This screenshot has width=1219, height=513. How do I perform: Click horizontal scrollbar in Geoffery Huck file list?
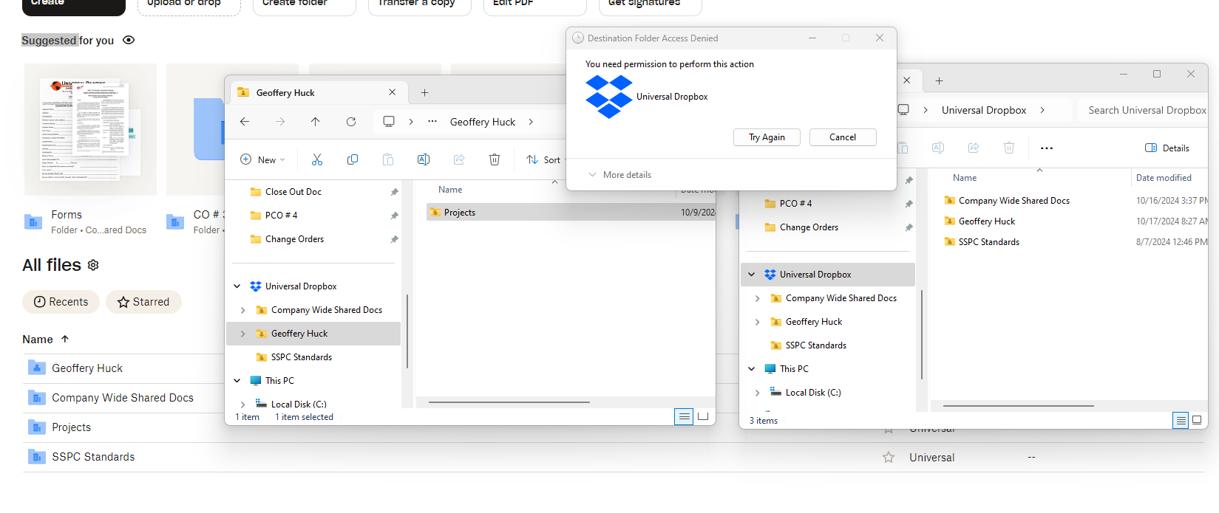pyautogui.click(x=509, y=402)
